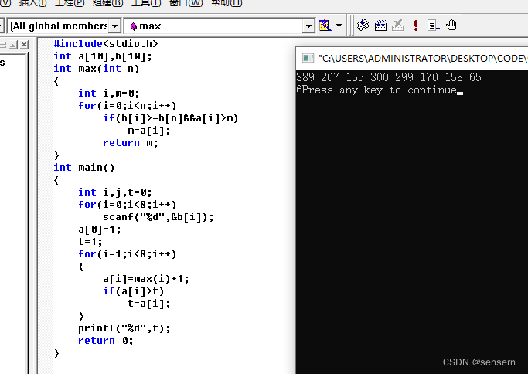Click the t=a[i]; statement
The width and height of the screenshot is (528, 374).
click(149, 304)
